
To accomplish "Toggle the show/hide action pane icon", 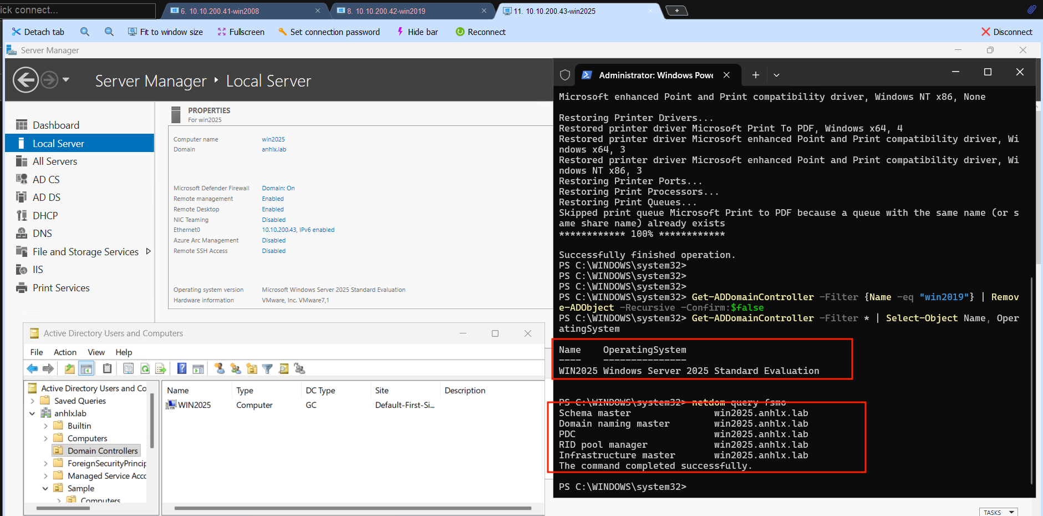I will tap(198, 368).
